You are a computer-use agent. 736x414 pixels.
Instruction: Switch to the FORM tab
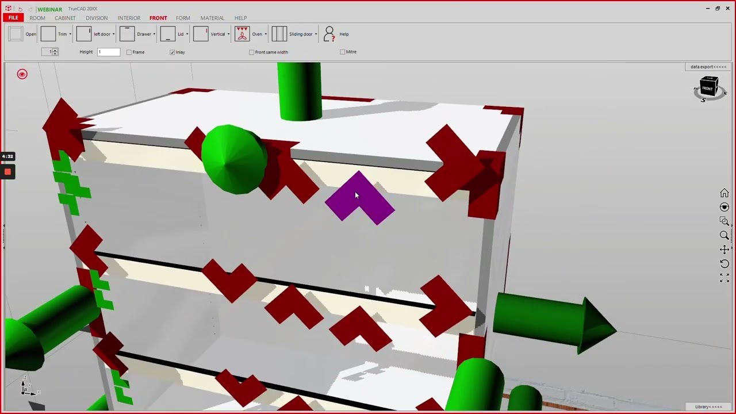pyautogui.click(x=183, y=18)
